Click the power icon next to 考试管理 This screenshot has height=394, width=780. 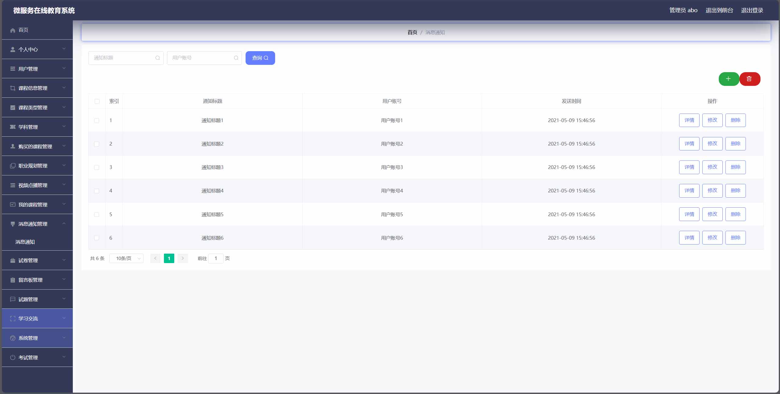[12, 357]
